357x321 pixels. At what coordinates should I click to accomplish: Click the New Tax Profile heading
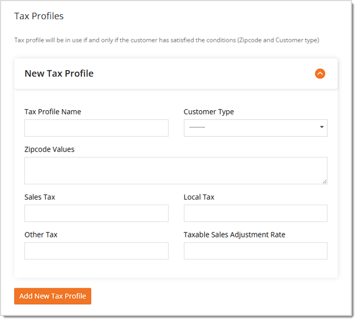[x=59, y=73]
